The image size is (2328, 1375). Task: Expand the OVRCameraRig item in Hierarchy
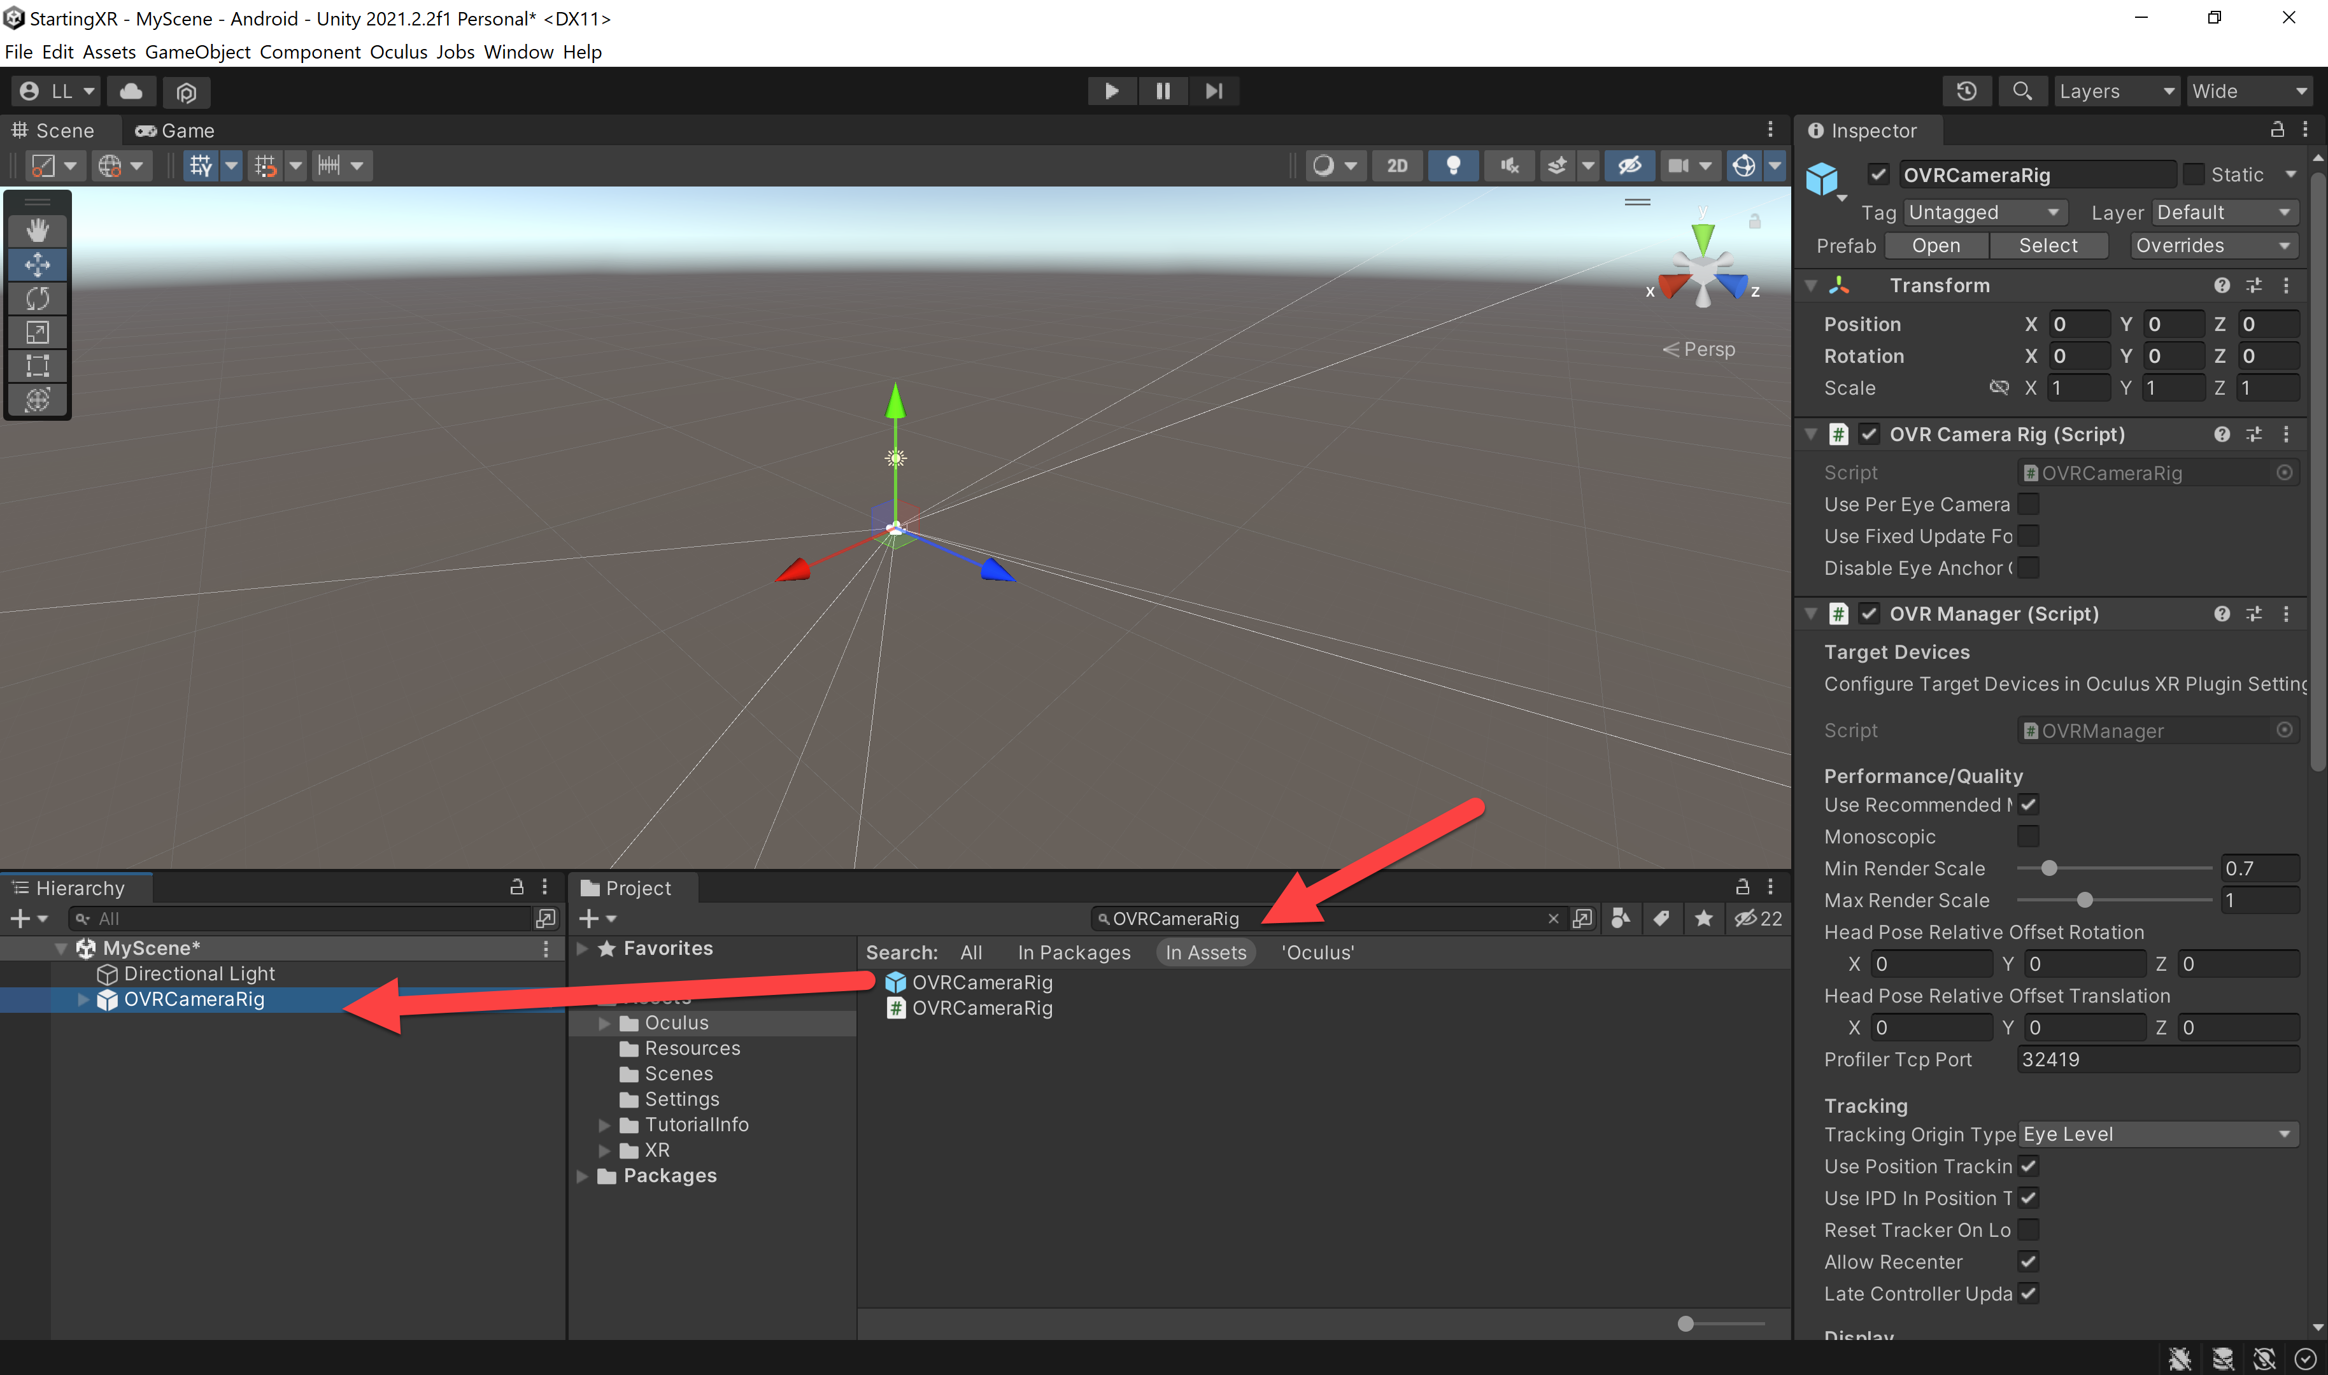[x=83, y=1000]
